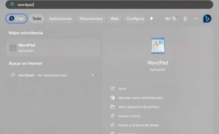Click the Z account avatar
This screenshot has width=219, height=134.
[x=185, y=19]
